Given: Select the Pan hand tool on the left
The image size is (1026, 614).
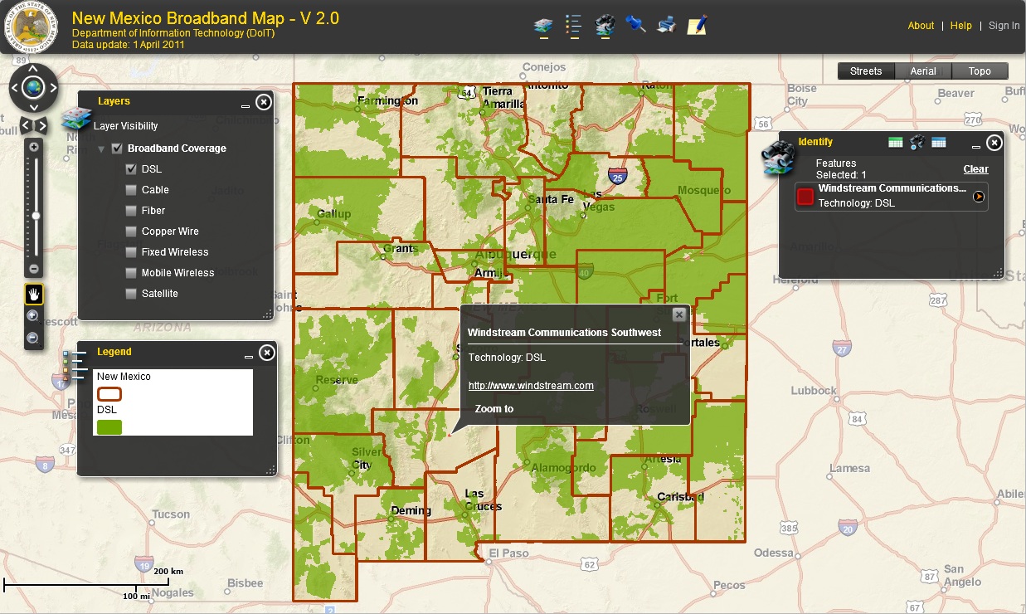Looking at the screenshot, I should tap(34, 294).
